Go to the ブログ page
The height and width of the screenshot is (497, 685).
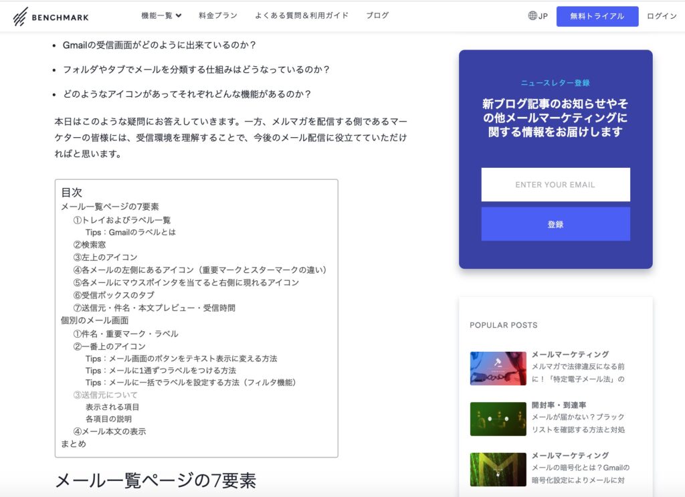[377, 15]
